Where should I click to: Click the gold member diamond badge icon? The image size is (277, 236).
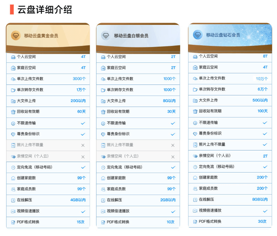click(16, 35)
